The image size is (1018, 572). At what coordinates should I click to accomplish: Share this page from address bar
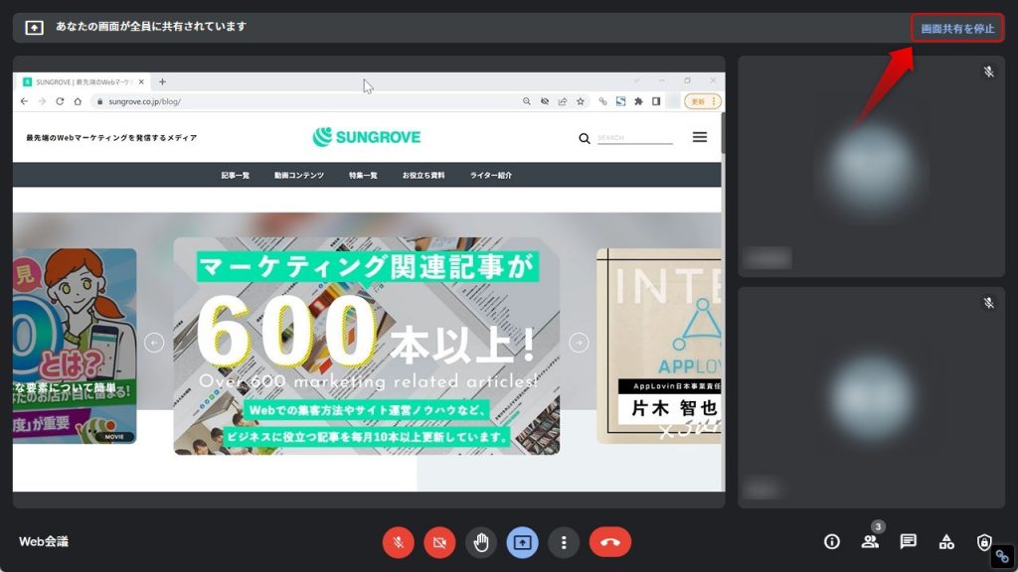click(563, 101)
